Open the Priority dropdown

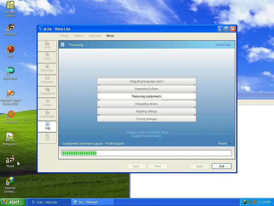click(x=224, y=144)
